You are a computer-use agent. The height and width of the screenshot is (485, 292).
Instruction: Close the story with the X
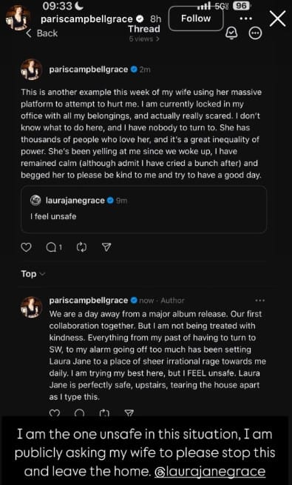277,19
